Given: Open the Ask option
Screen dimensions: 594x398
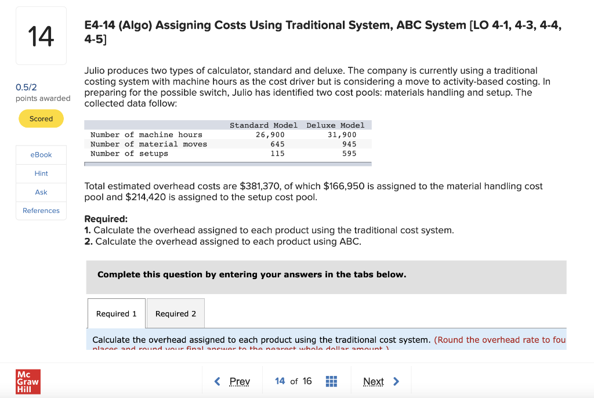Looking at the screenshot, I should click(41, 192).
